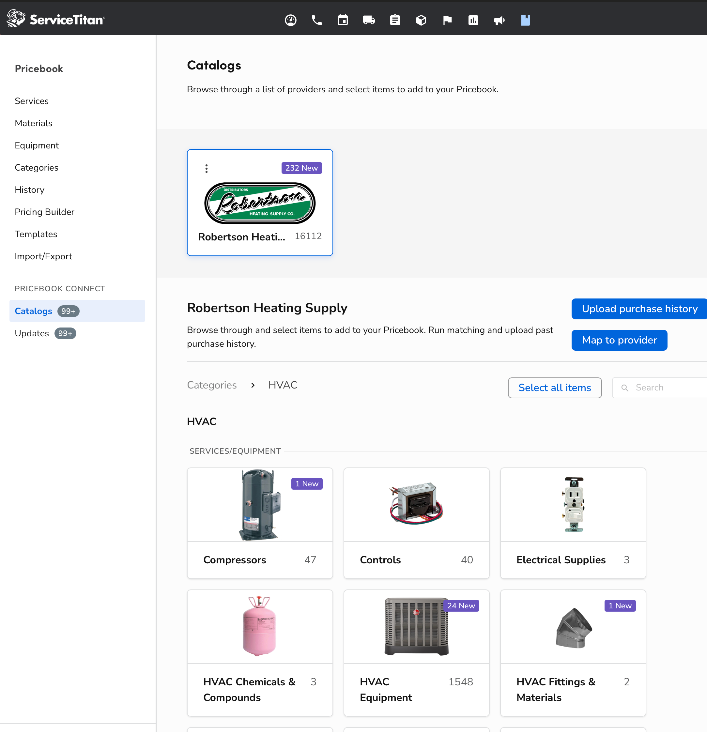
Task: Focus the catalog Search field
Action: tap(669, 388)
